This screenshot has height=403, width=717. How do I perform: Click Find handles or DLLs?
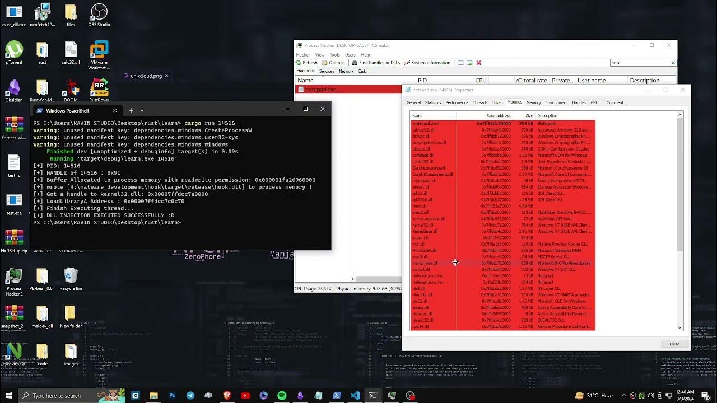point(376,63)
